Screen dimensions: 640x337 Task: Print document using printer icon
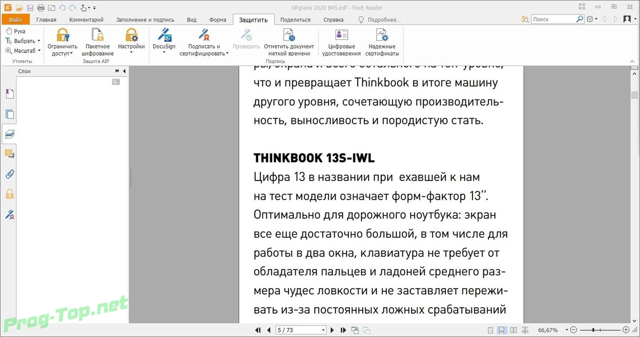pyautogui.click(x=41, y=7)
